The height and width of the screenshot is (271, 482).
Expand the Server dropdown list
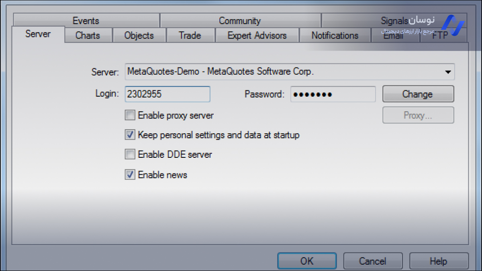447,72
